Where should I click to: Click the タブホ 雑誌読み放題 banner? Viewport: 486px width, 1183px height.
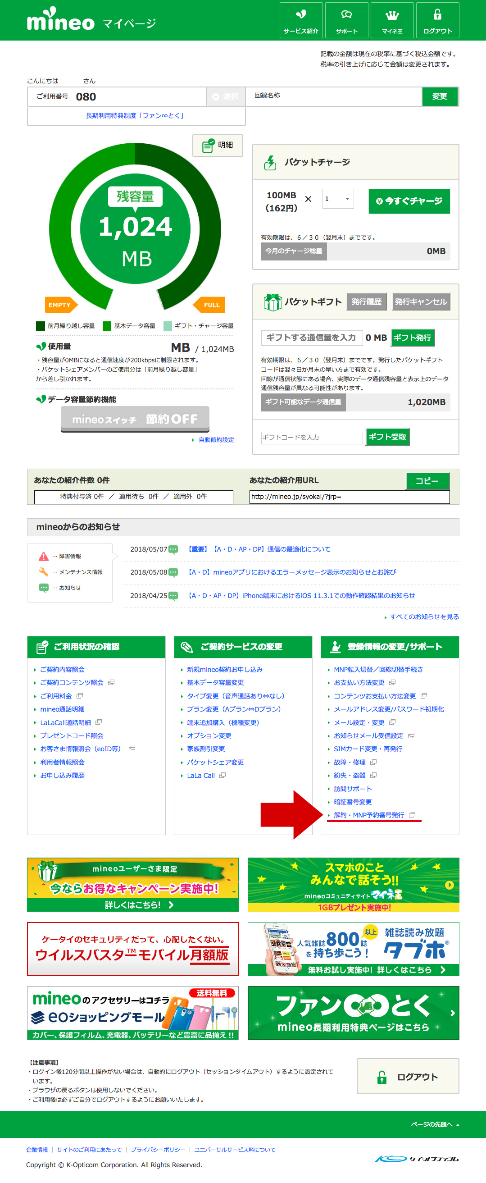click(354, 949)
